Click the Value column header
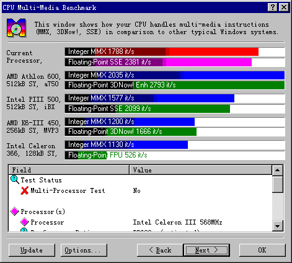 click(200, 170)
